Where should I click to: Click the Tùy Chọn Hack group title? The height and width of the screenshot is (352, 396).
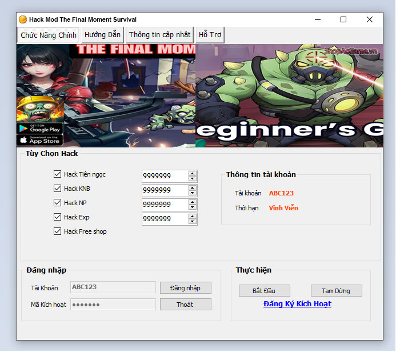(51, 154)
